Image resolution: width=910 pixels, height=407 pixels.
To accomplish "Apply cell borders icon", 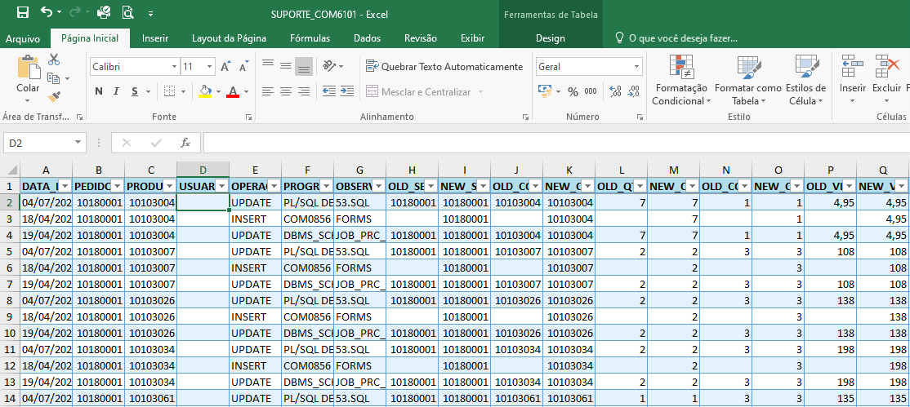I will point(169,91).
